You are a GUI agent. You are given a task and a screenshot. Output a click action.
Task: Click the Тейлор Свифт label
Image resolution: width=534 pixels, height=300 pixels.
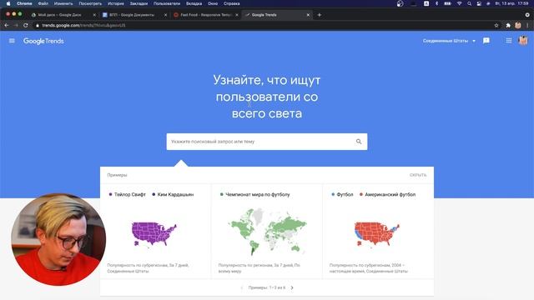(x=130, y=194)
